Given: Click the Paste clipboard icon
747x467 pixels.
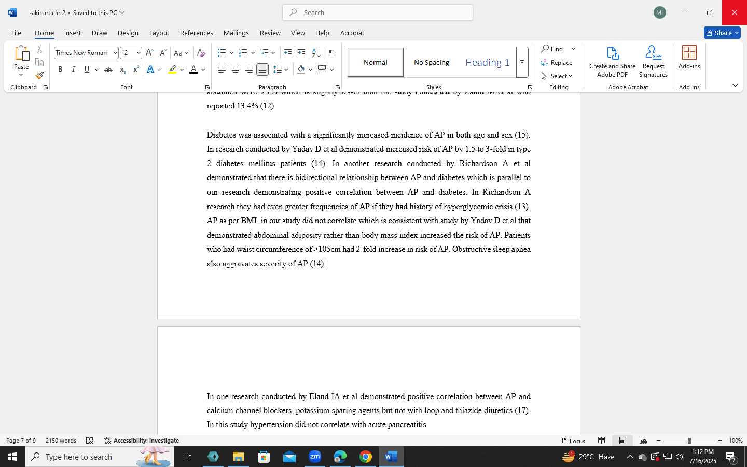Looking at the screenshot, I should tap(21, 53).
